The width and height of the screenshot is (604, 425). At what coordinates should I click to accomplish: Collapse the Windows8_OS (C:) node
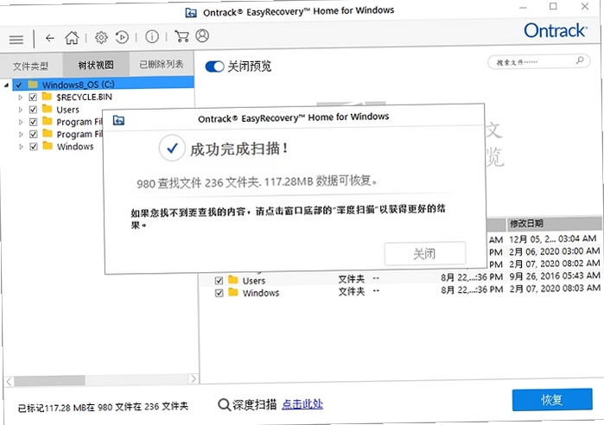point(7,85)
